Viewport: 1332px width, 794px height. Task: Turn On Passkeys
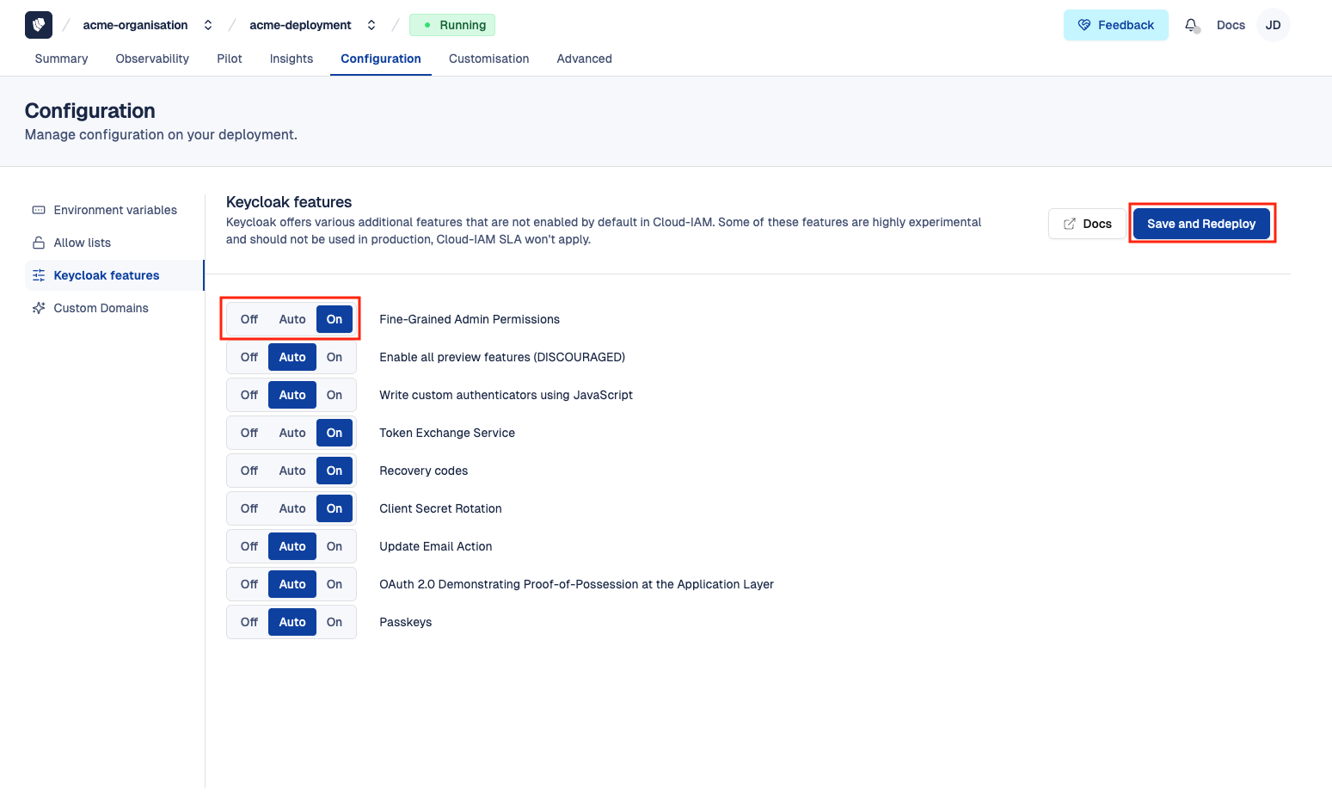coord(335,622)
